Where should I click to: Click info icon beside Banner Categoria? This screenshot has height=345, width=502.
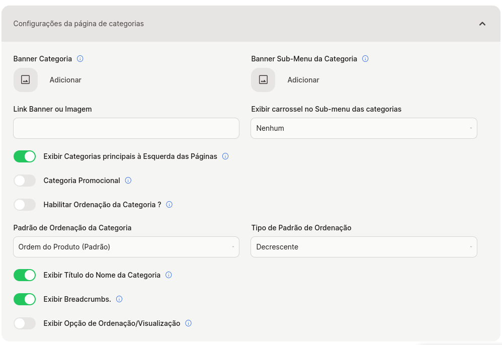[x=80, y=58]
